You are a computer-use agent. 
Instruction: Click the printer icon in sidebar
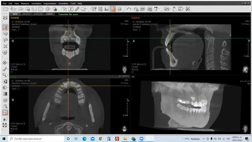pyautogui.click(x=5, y=17)
